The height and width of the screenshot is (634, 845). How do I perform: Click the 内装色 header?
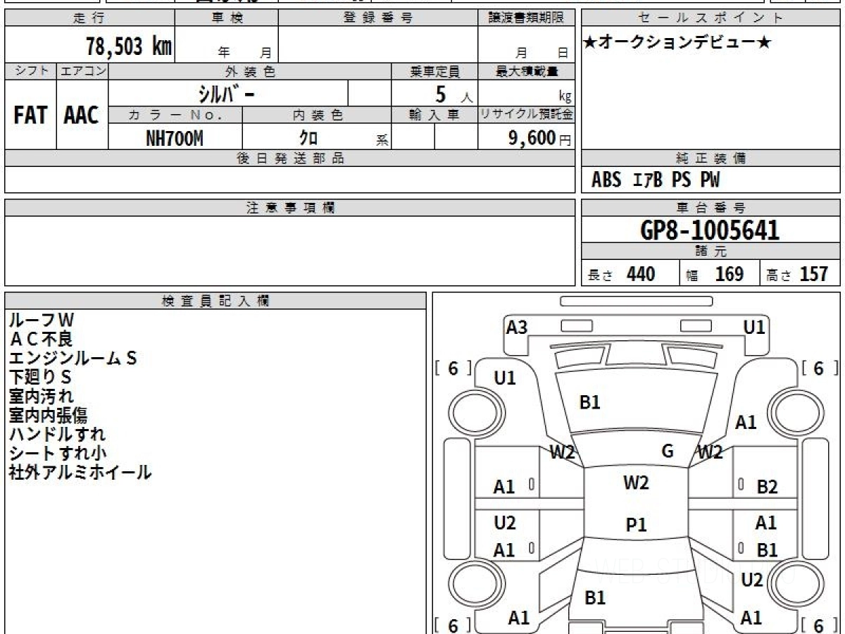click(317, 115)
